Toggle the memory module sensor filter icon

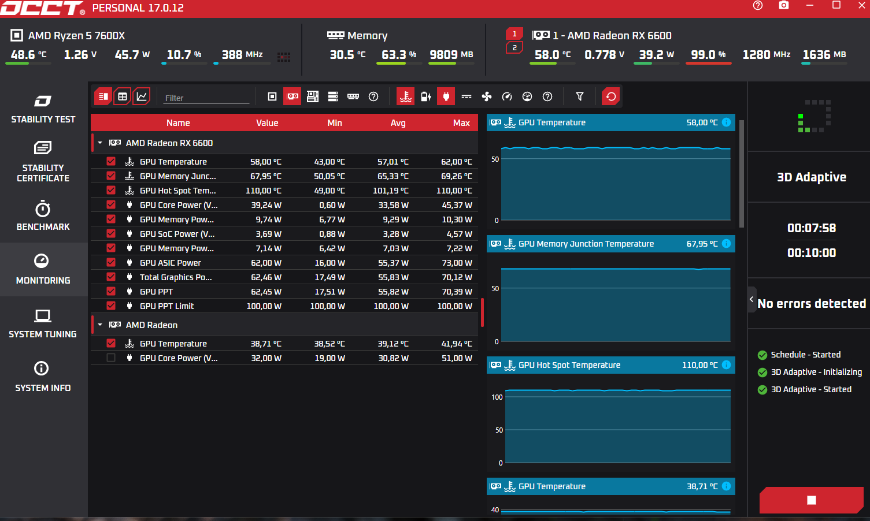coord(353,96)
